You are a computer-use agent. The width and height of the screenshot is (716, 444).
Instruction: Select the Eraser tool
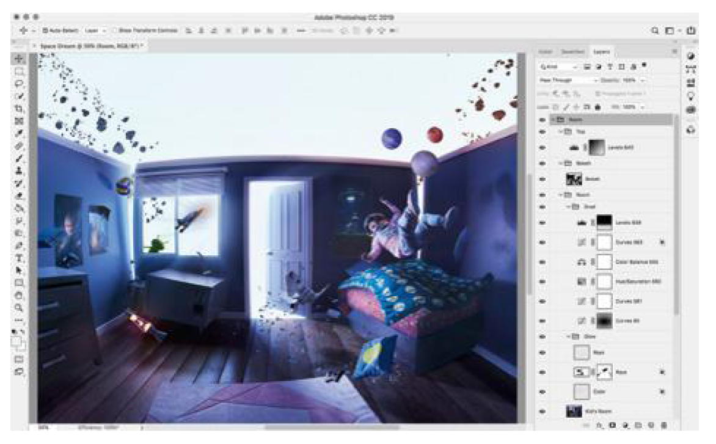click(19, 196)
